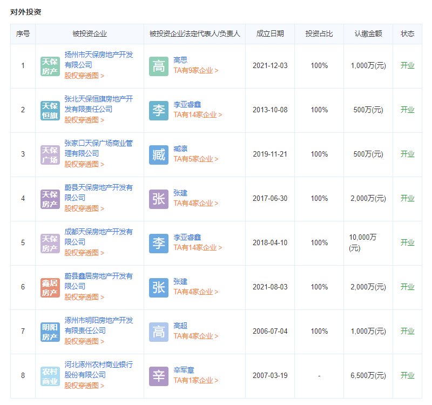Expand 股权穿透图 for 蔚县鑫居房地产
This screenshot has width=432, height=405.
(x=84, y=298)
